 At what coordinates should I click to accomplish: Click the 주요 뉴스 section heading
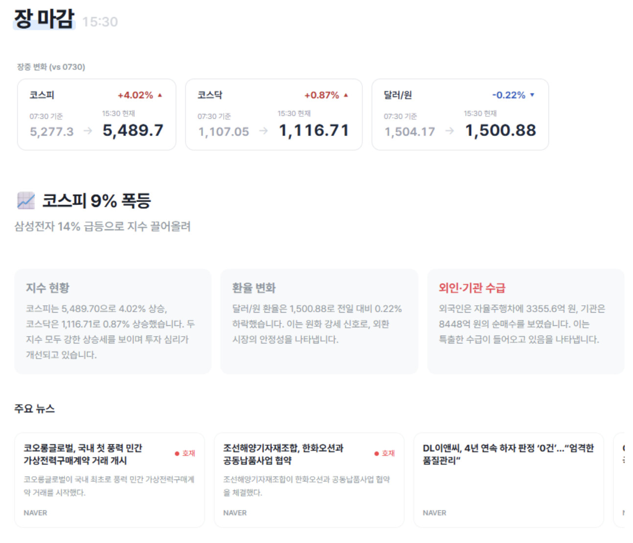coord(34,408)
